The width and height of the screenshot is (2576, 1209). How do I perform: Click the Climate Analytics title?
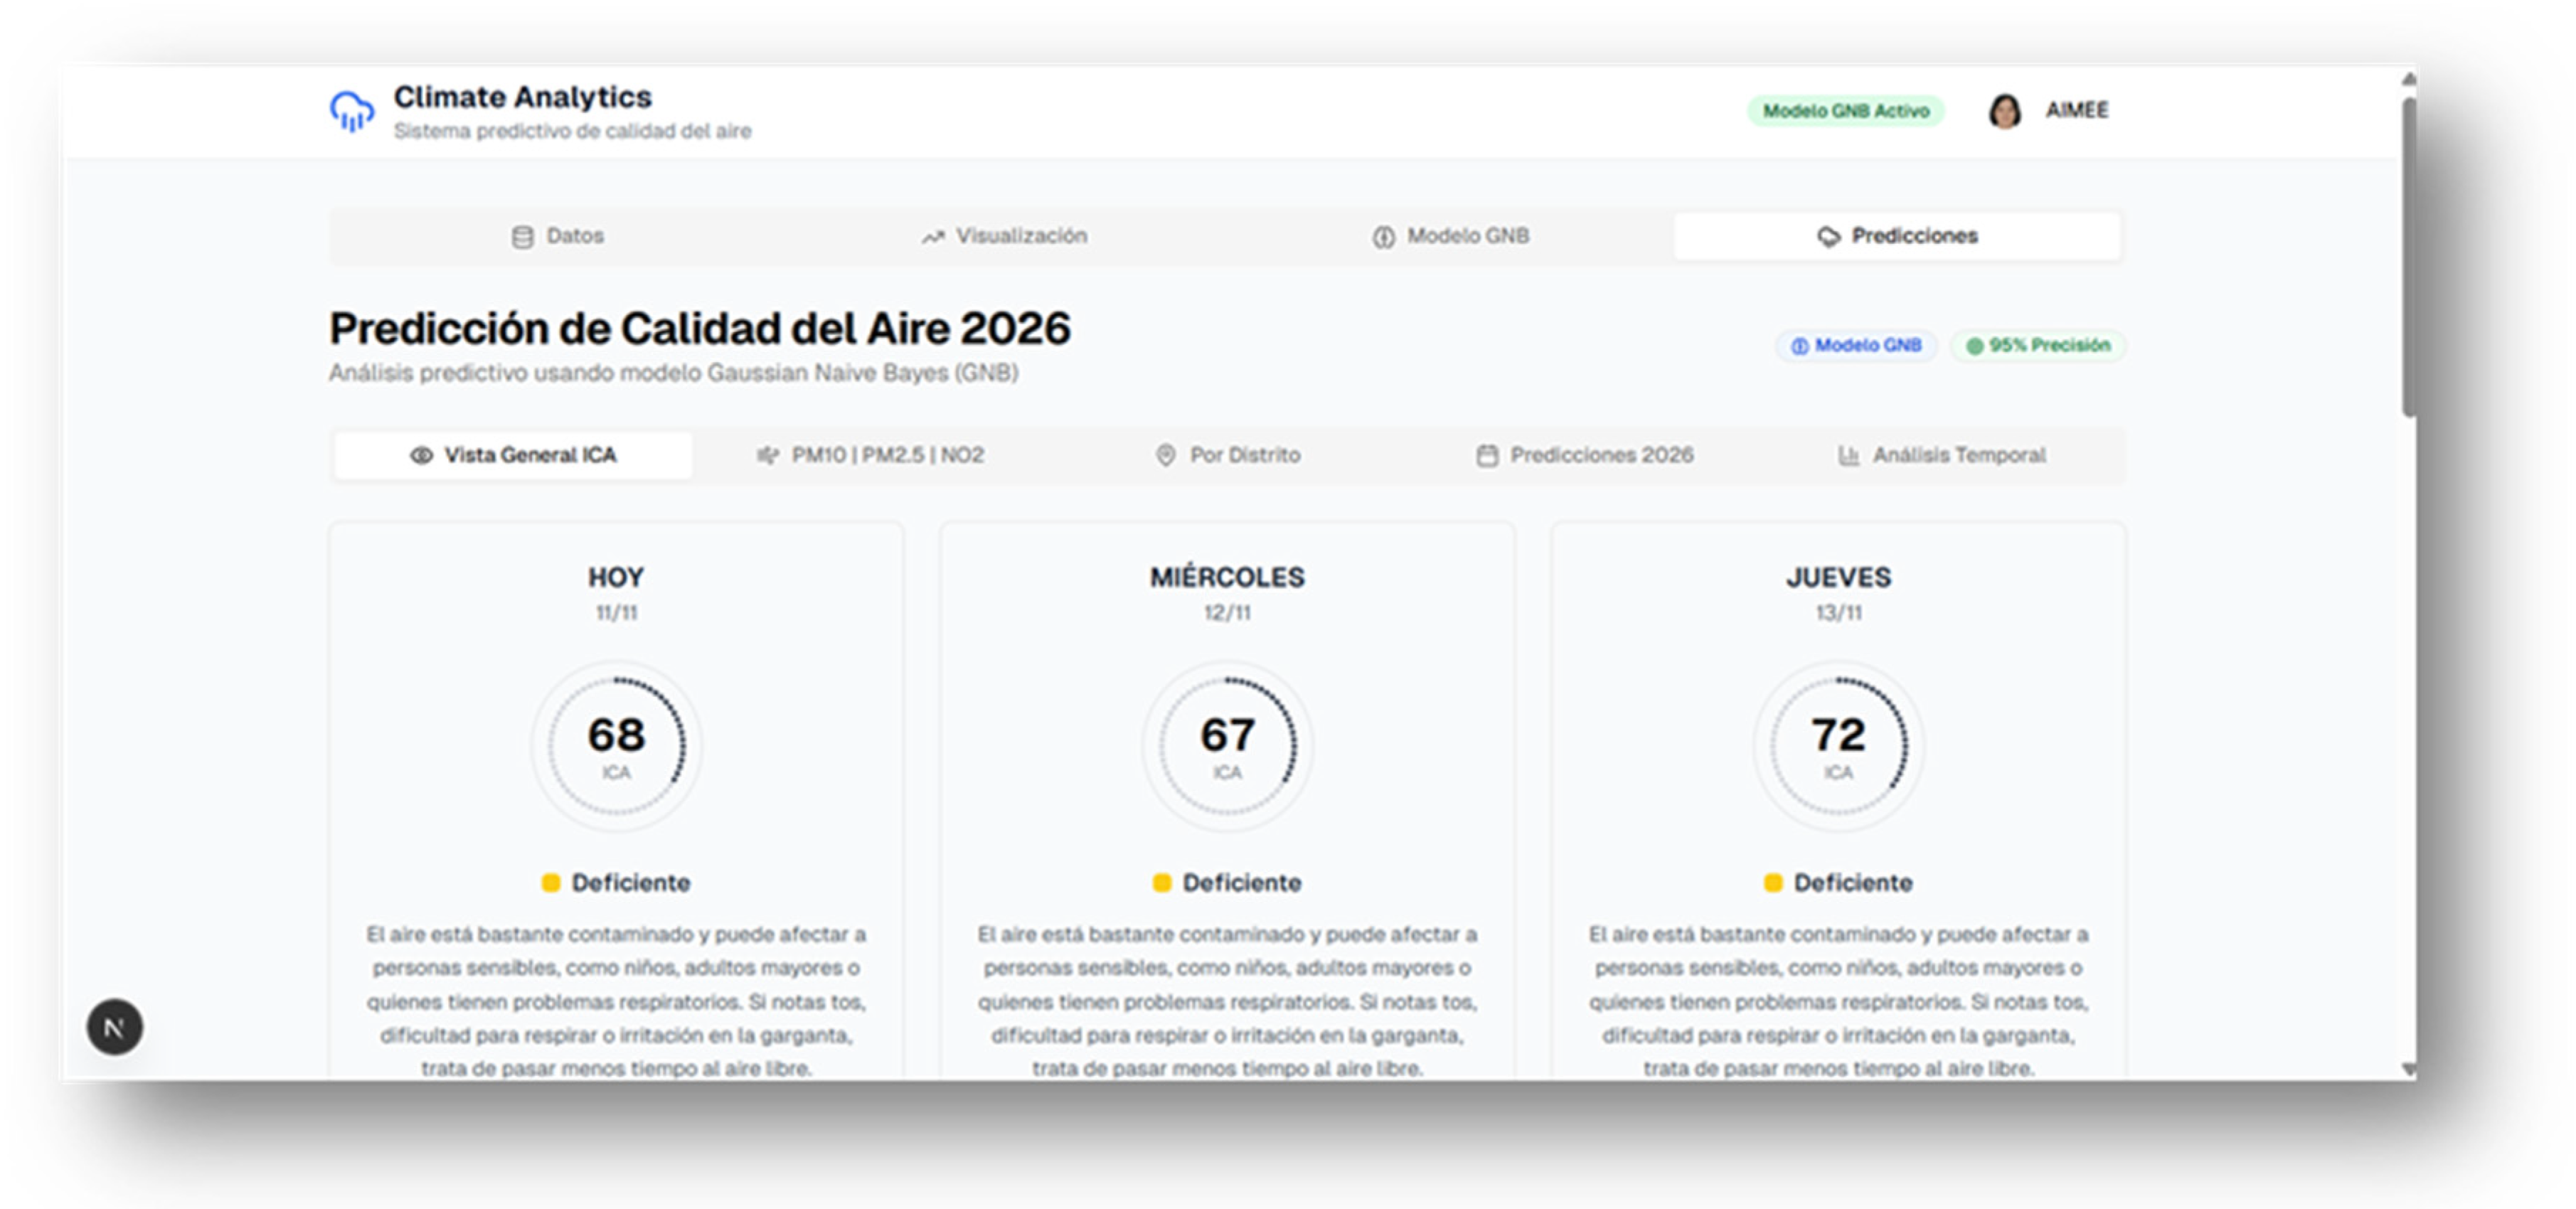pyautogui.click(x=522, y=97)
